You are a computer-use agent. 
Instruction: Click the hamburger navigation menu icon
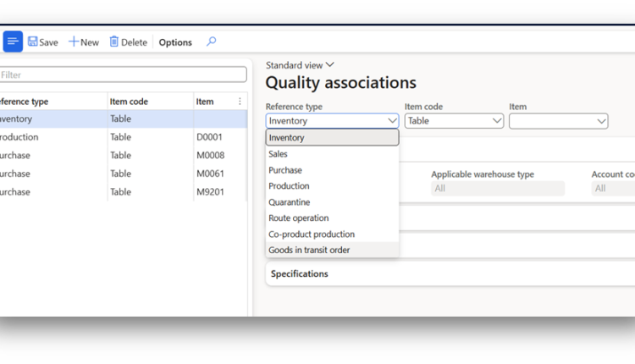[x=12, y=41]
